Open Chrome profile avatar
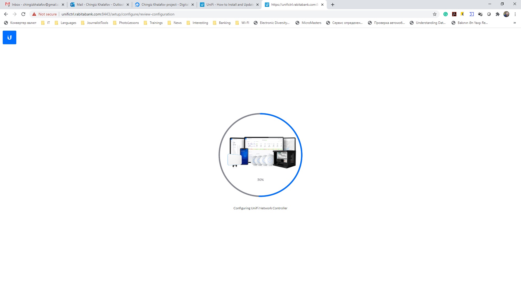 pyautogui.click(x=506, y=14)
